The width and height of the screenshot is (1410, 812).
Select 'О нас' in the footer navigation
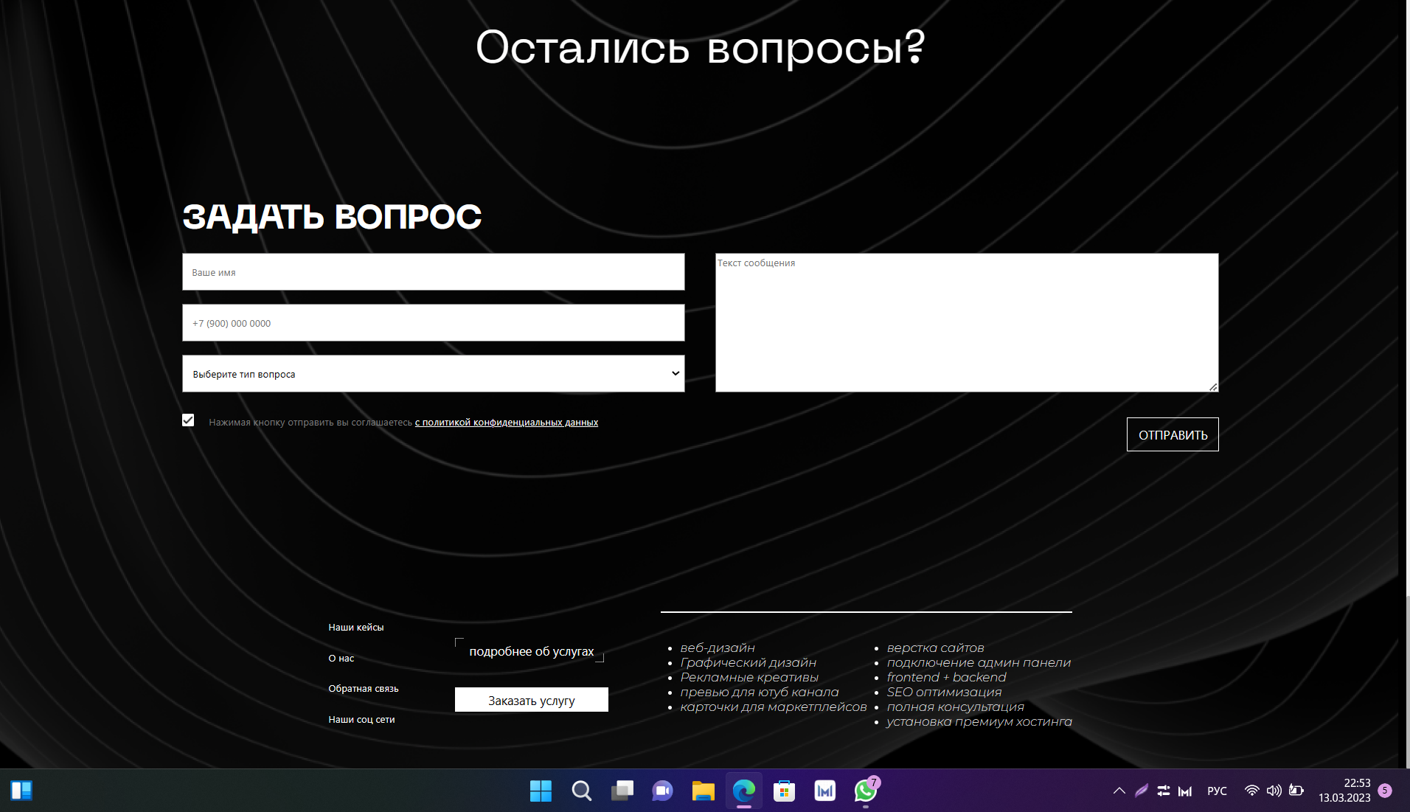(341, 658)
